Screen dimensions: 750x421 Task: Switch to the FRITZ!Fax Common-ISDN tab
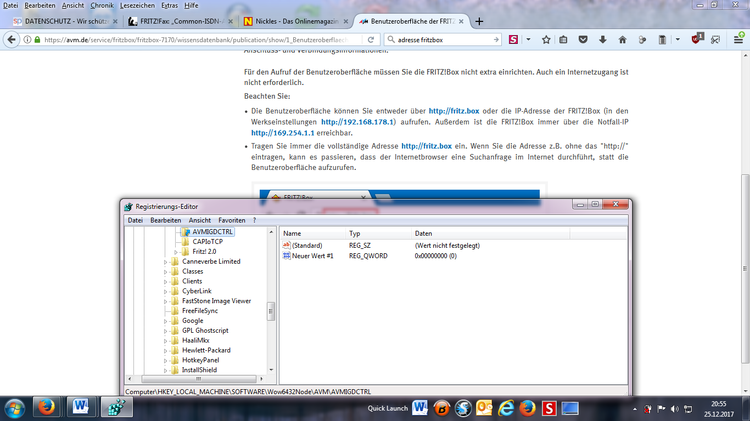point(181,21)
